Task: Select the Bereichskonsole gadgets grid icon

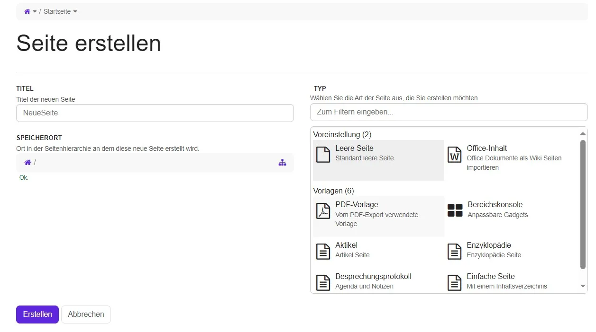Action: coord(455,210)
